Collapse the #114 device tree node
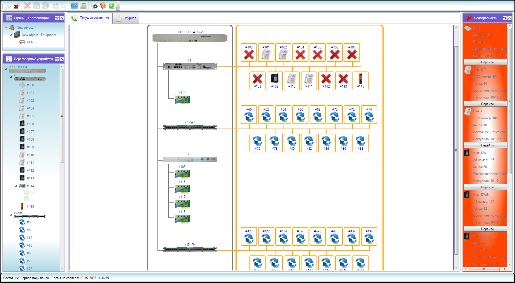Viewport: 515px width, 283px height. (x=16, y=186)
